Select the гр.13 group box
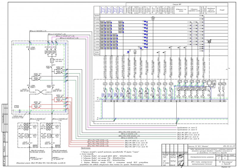Image resolution: width=238 pixels, height=168 pixels. [x=180, y=81]
